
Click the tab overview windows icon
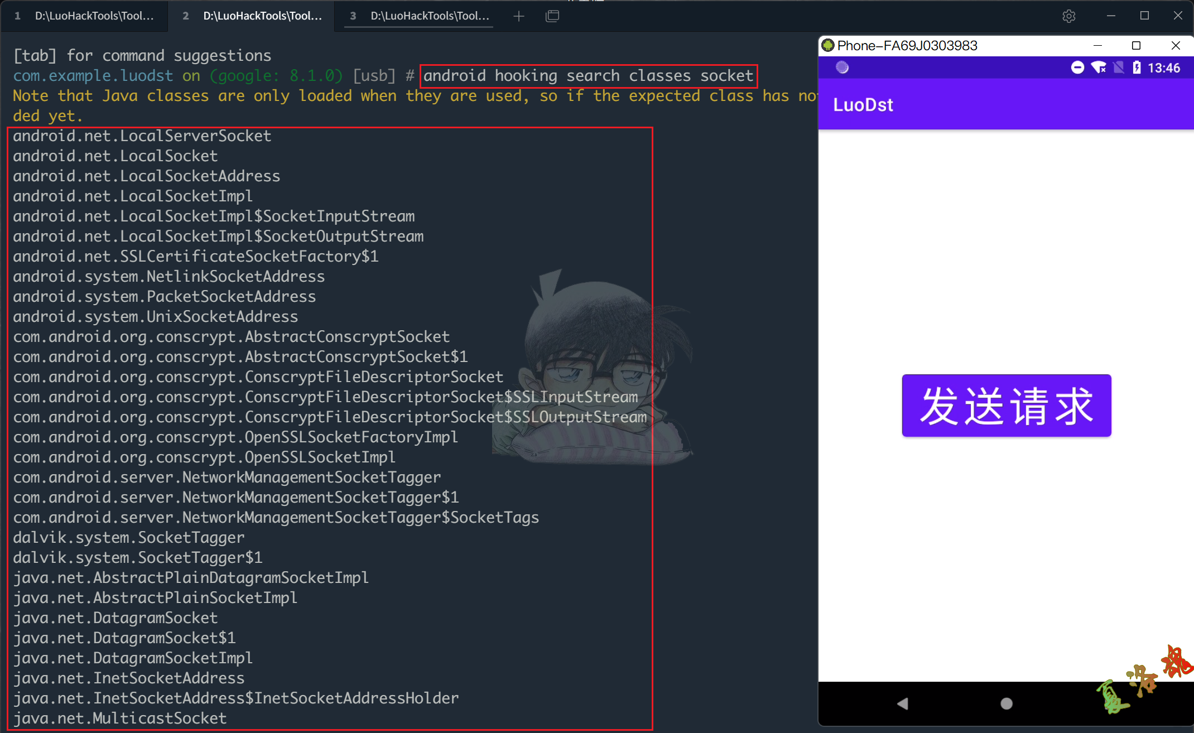[x=552, y=16]
